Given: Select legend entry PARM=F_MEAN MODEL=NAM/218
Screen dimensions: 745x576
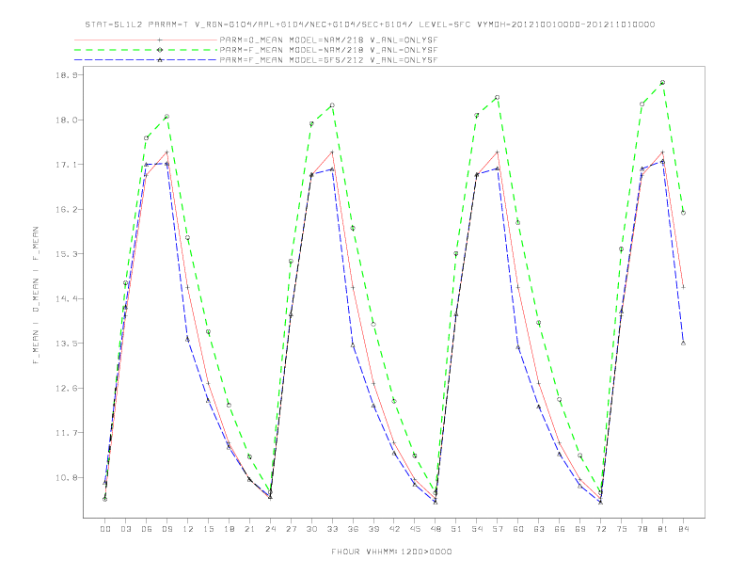Looking at the screenshot, I should (x=328, y=50).
